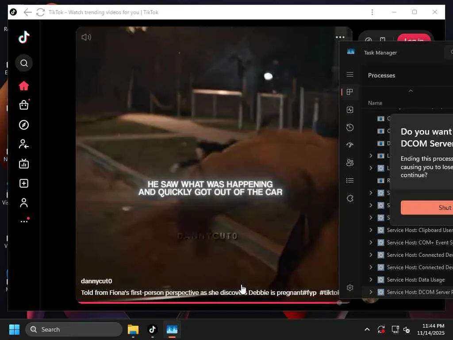Open video options three-dots menu
Image resolution: width=453 pixels, height=340 pixels.
[340, 37]
